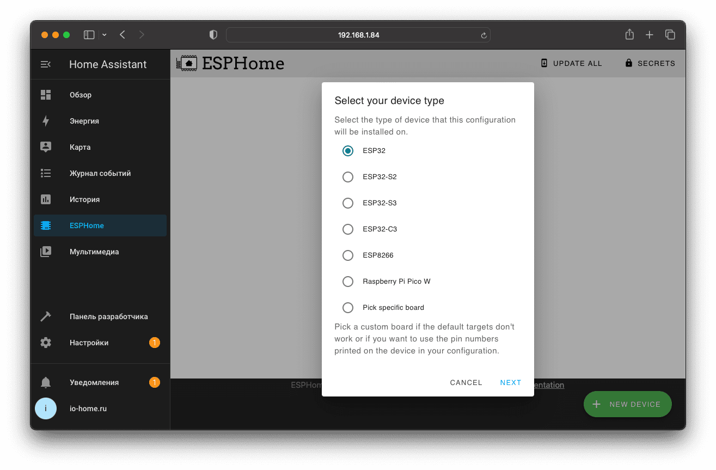This screenshot has height=470, width=716.
Task: Select the ESP32-S2 radio button
Action: tap(348, 177)
